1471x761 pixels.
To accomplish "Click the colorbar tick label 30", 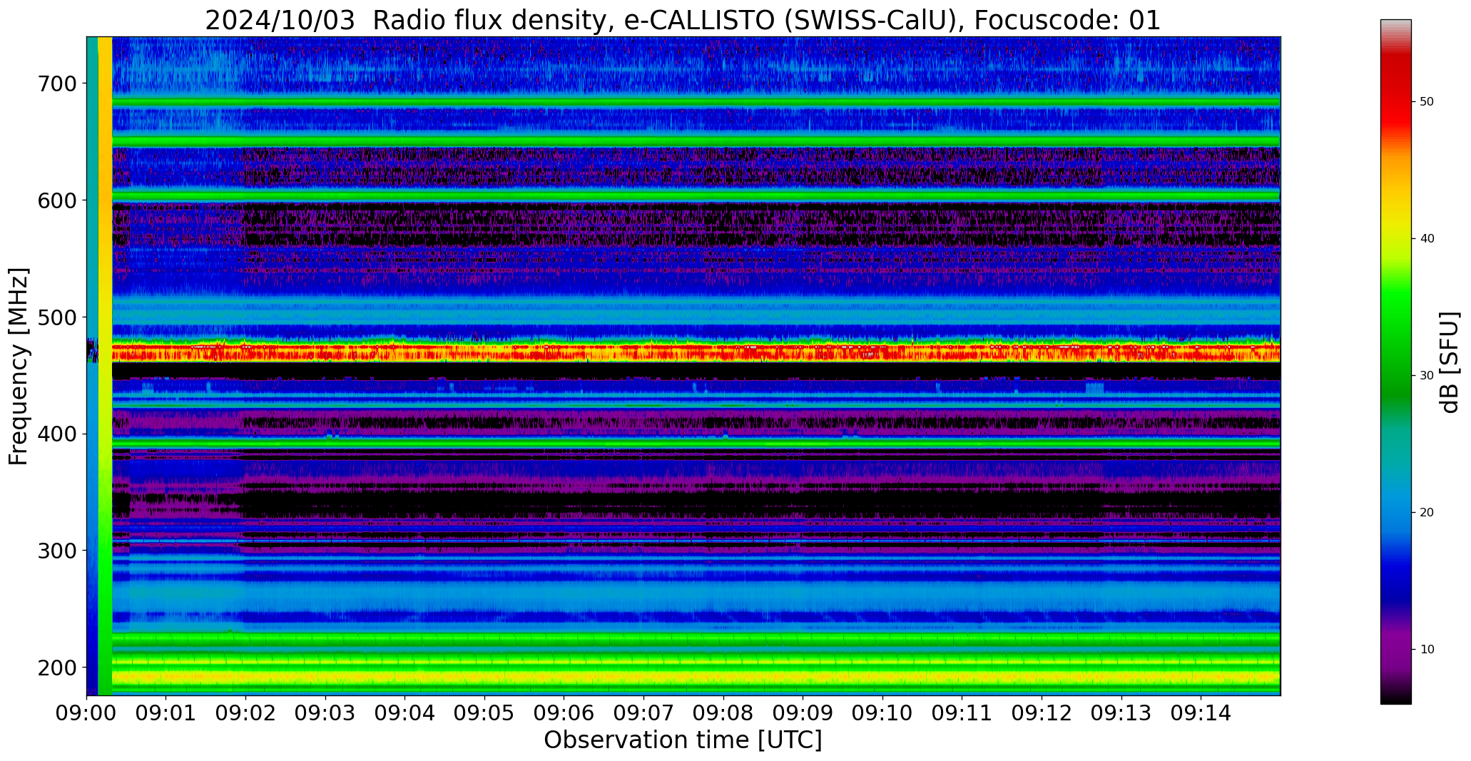I will tap(1427, 376).
